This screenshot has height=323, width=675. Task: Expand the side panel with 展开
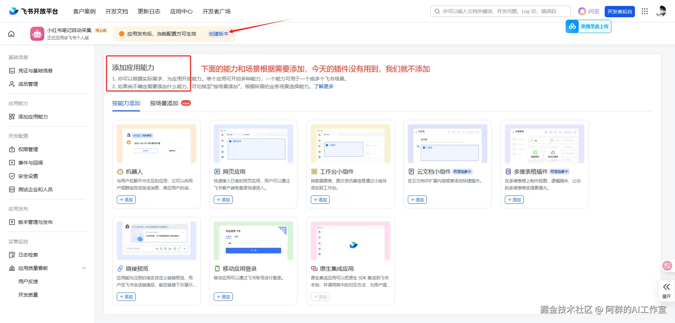click(x=667, y=290)
